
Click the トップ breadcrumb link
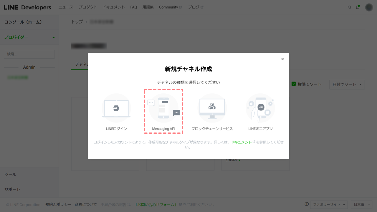[77, 22]
